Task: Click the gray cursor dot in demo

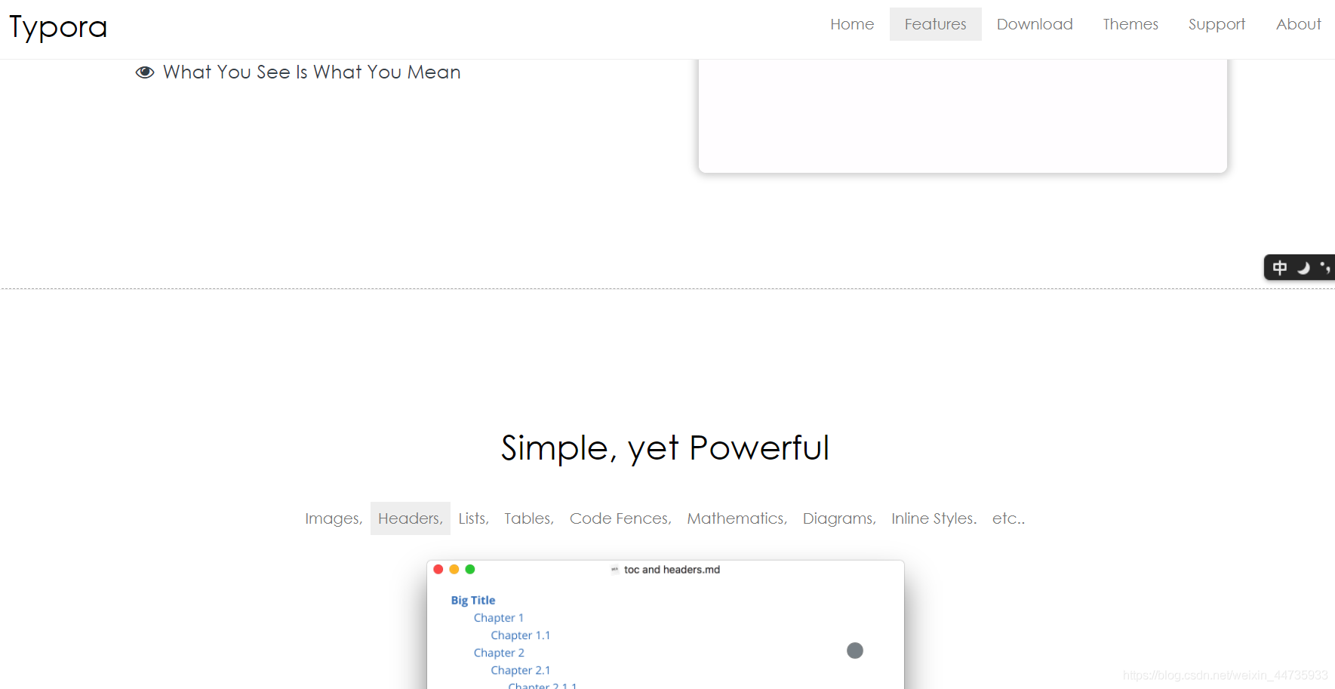Action: click(x=855, y=651)
